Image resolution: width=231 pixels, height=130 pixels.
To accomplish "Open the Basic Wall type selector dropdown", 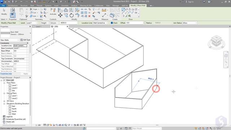I will pyautogui.click(x=30, y=33).
